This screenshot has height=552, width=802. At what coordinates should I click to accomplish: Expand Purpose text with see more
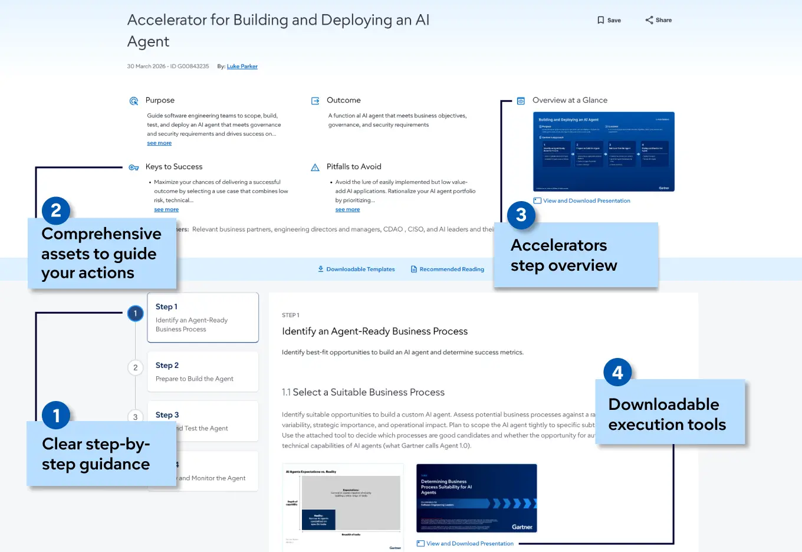[159, 143]
